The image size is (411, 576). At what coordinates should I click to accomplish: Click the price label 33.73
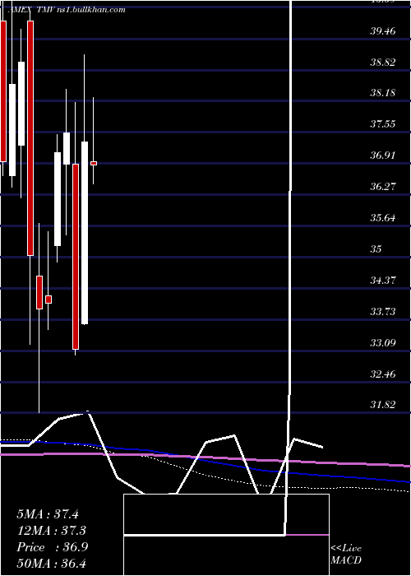tap(383, 312)
